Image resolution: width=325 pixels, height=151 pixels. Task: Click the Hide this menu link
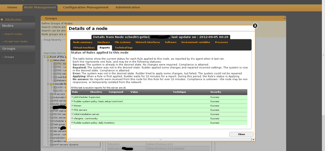click(x=13, y=19)
